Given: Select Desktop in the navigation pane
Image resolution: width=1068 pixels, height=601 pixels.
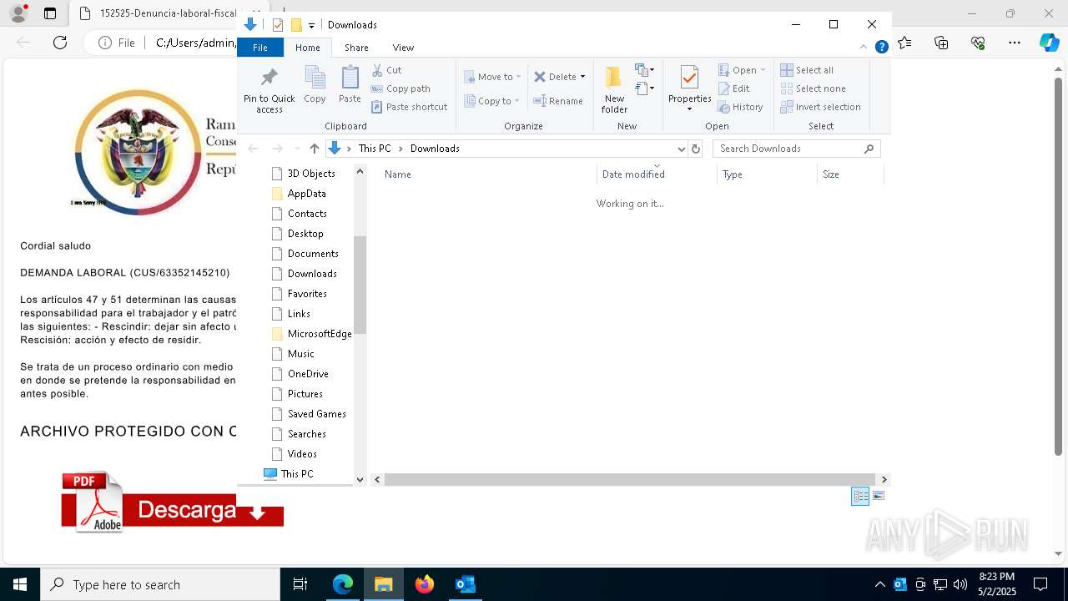Looking at the screenshot, I should (305, 234).
